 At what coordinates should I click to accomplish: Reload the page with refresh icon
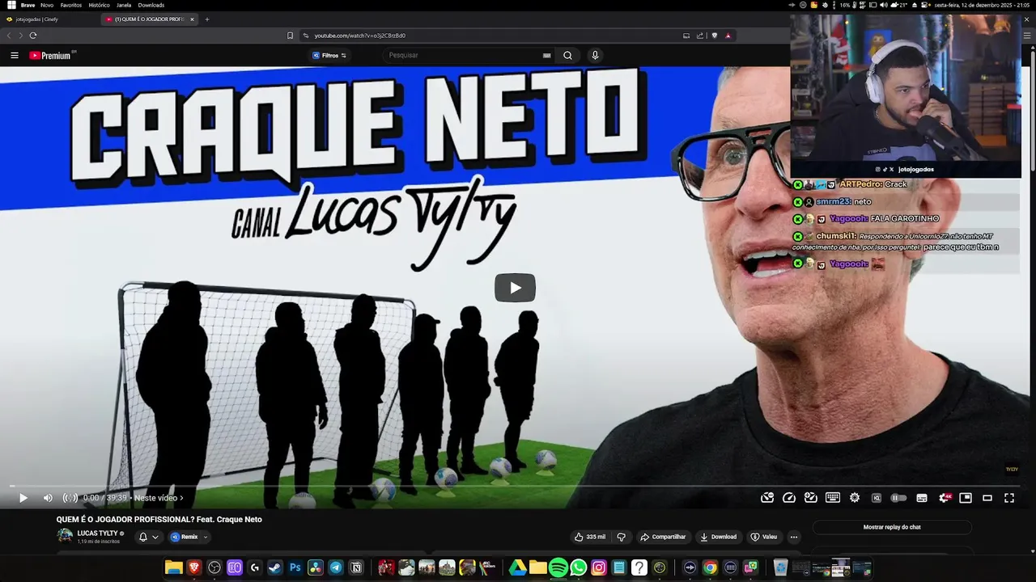[x=33, y=36]
